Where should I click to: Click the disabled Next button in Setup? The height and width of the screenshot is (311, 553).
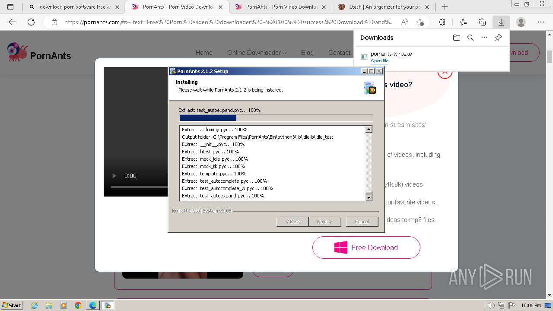[x=324, y=222]
